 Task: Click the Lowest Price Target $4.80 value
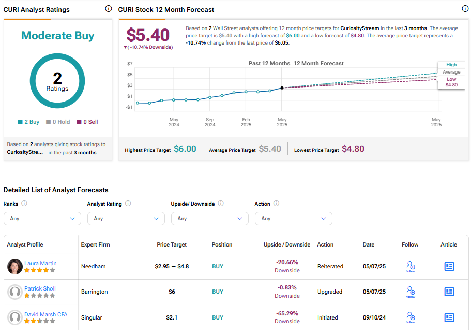(353, 149)
